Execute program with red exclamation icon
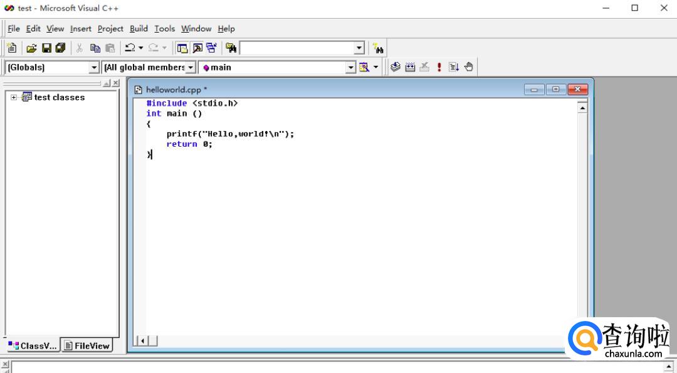677x373 pixels. [x=439, y=67]
